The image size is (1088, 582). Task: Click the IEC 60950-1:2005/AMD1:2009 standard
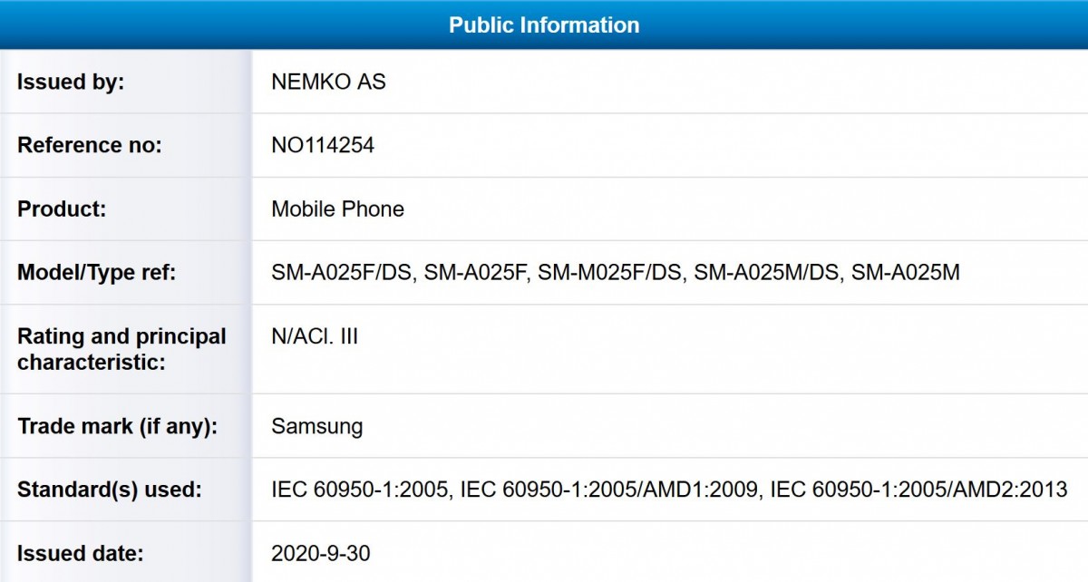tap(610, 490)
